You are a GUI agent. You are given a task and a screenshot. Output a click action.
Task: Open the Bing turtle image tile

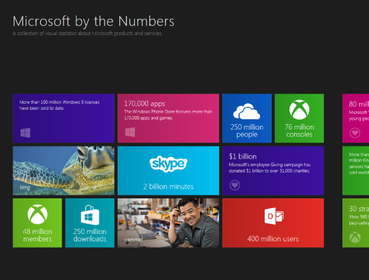63,171
